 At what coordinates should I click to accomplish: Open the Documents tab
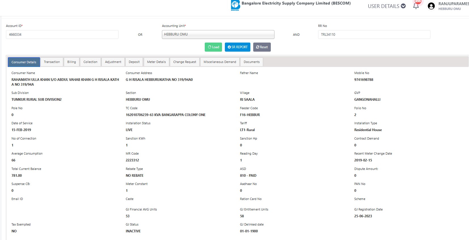click(x=252, y=62)
